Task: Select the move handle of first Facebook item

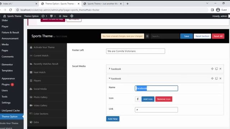Action: click(212, 68)
